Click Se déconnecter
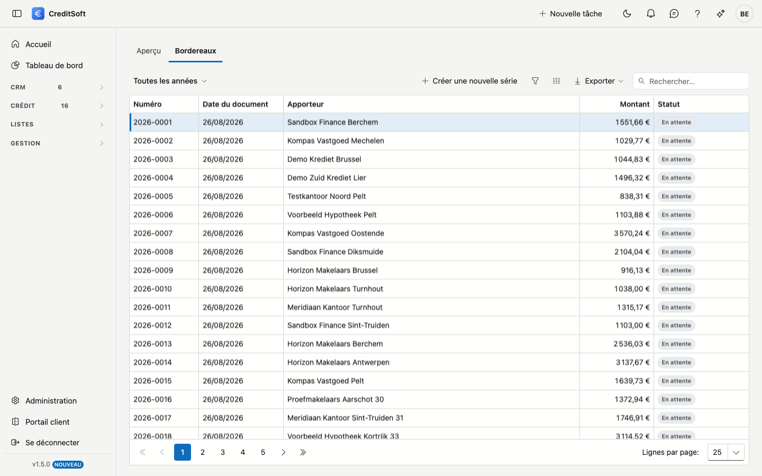Viewport: 762px width, 476px height. click(x=58, y=443)
